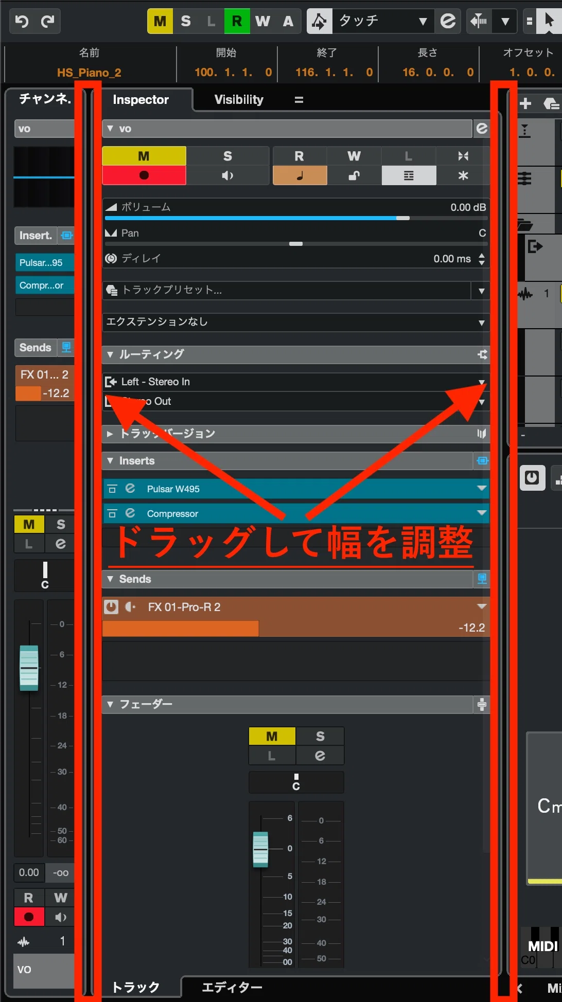
Task: Toggle global Read R green button
Action: pyautogui.click(x=237, y=21)
